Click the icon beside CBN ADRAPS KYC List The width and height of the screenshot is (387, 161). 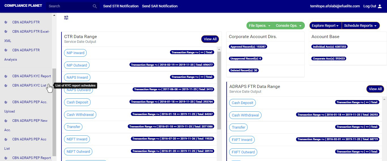[6, 85]
